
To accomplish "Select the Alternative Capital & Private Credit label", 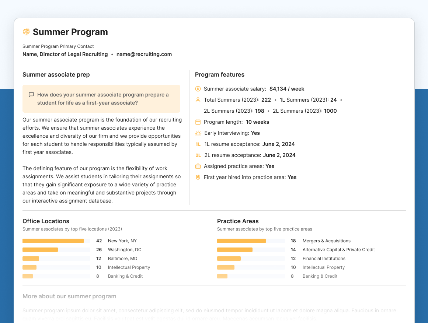I will [338, 250].
